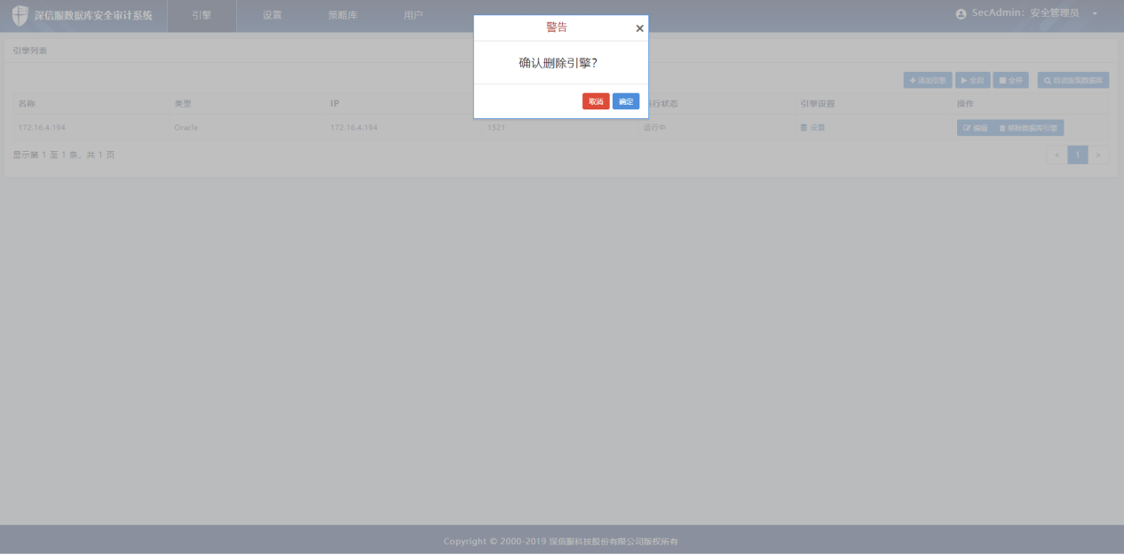Switch to the 设置 navigation tab

(273, 15)
